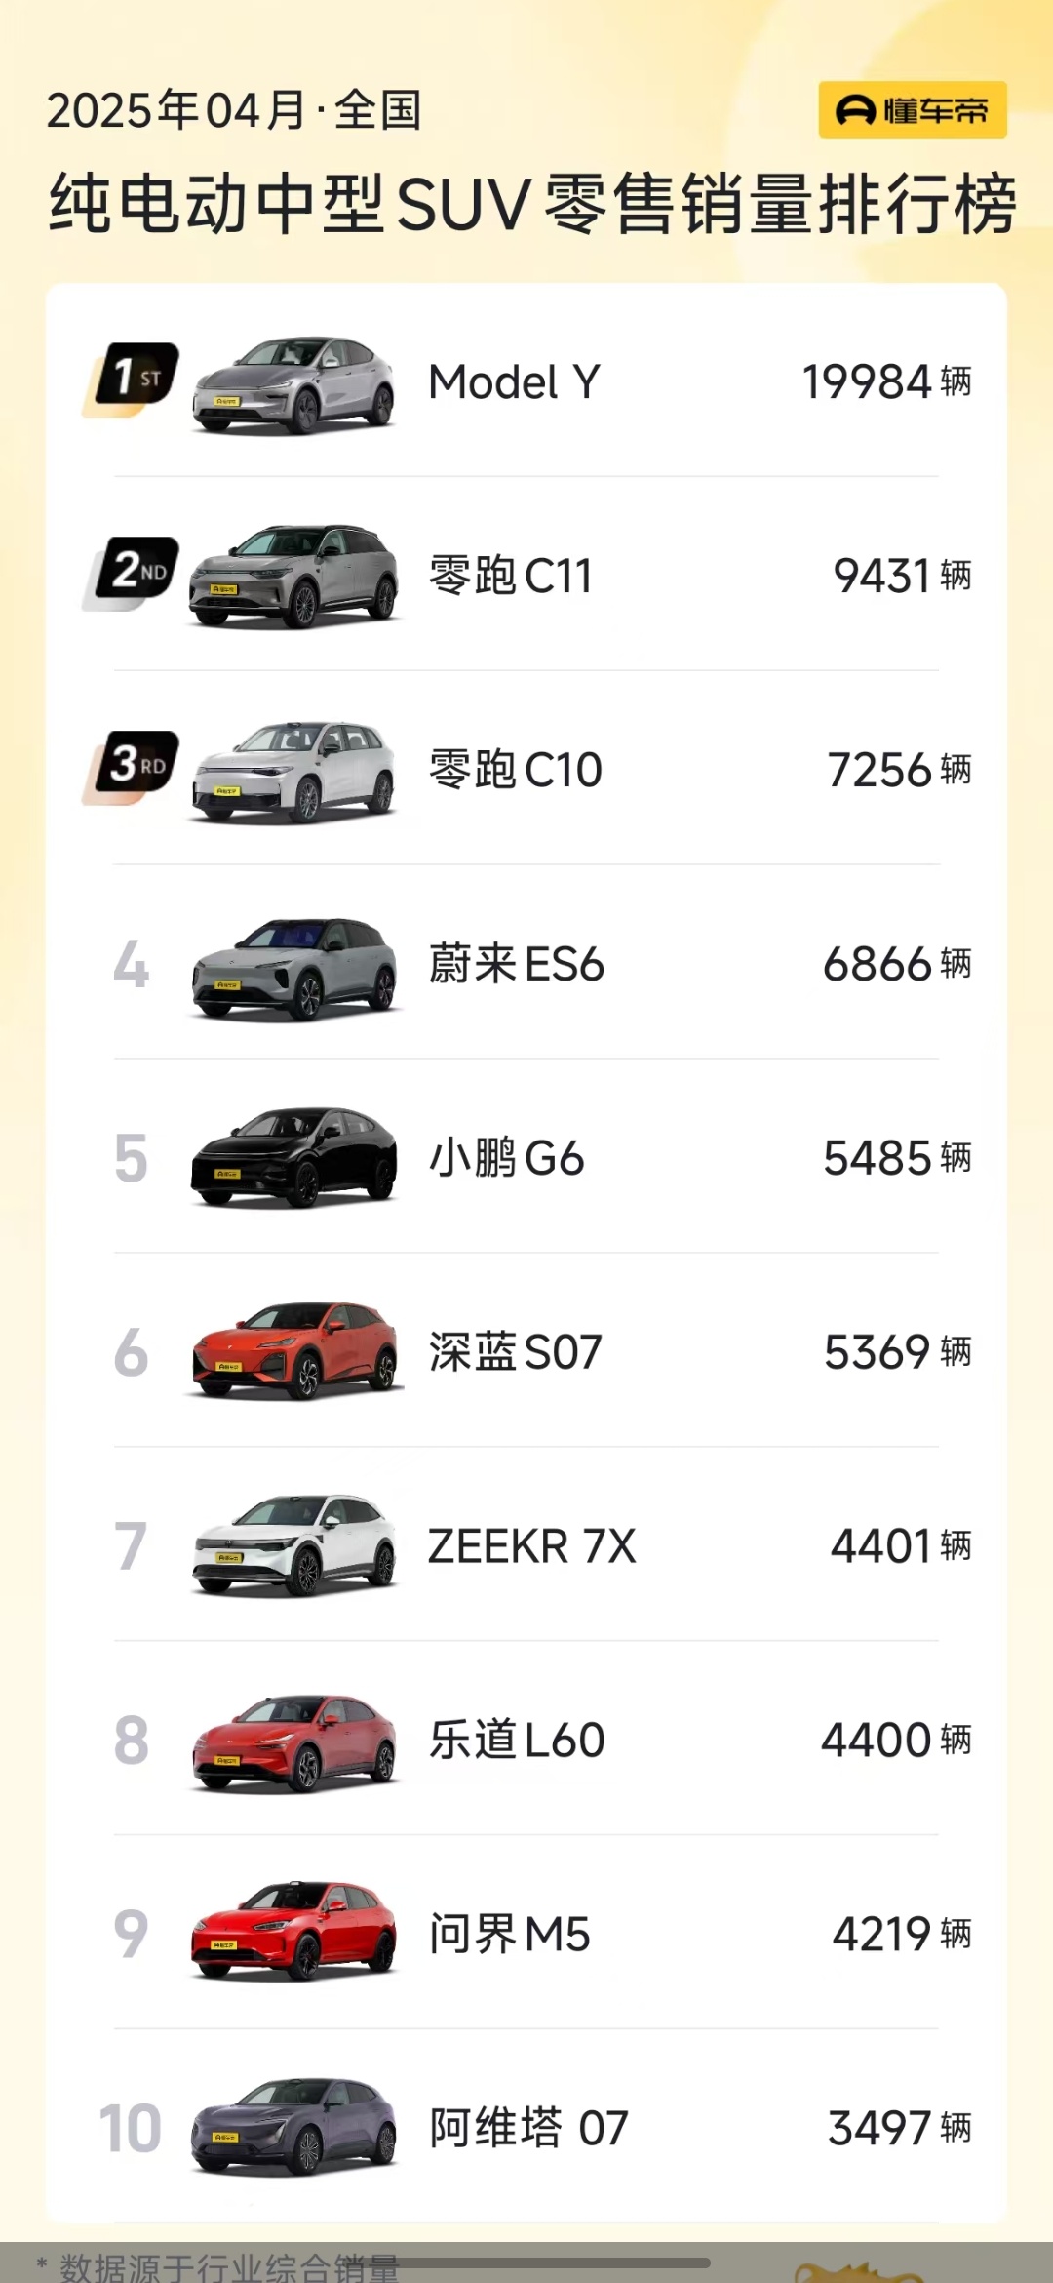Screen dimensions: 1053x2283
Task: Select the 1st place rank badge
Action: click(x=131, y=380)
